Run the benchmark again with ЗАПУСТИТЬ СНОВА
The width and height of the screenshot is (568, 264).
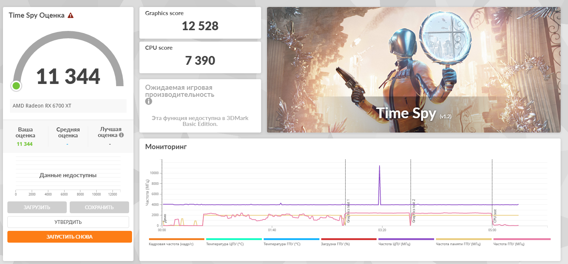pos(70,237)
